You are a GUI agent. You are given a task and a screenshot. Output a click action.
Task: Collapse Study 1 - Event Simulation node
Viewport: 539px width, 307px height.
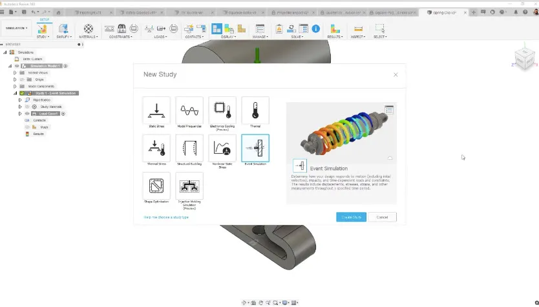[15, 93]
